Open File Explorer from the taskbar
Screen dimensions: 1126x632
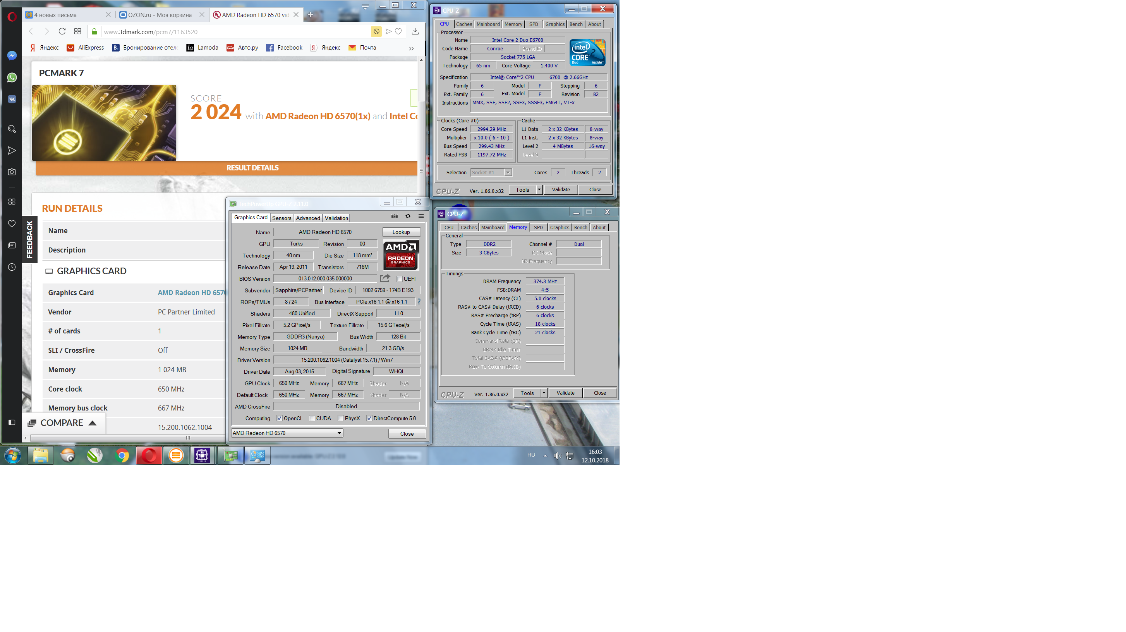coord(41,455)
